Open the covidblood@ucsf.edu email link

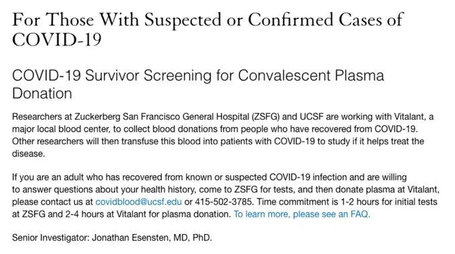tap(139, 202)
